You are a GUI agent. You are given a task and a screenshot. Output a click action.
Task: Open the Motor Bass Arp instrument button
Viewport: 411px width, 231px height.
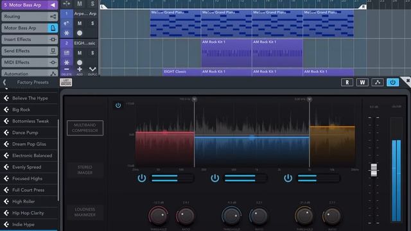click(53, 28)
